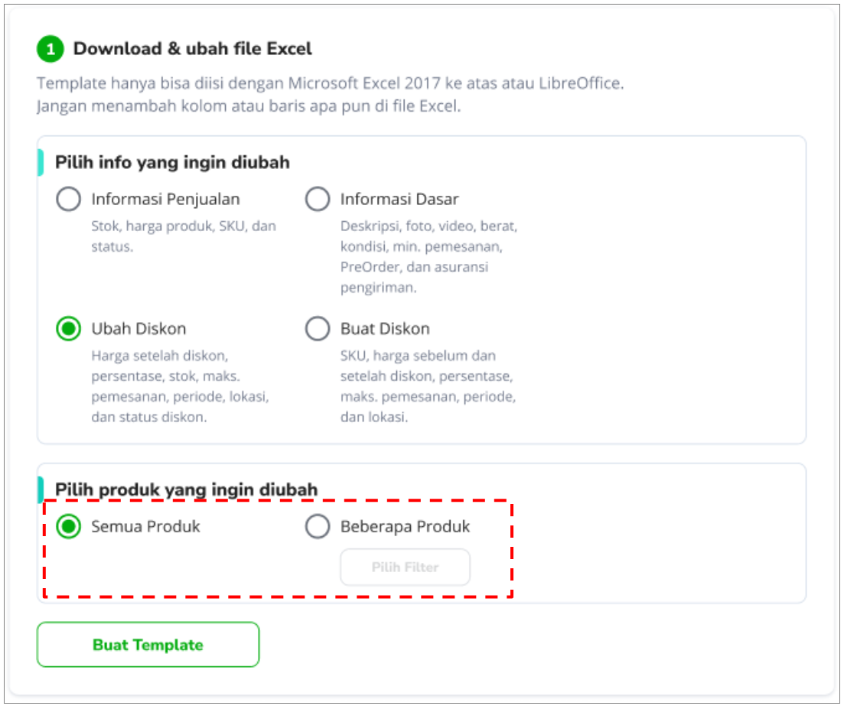Click the green step 1 number icon
The height and width of the screenshot is (709, 844).
[50, 49]
